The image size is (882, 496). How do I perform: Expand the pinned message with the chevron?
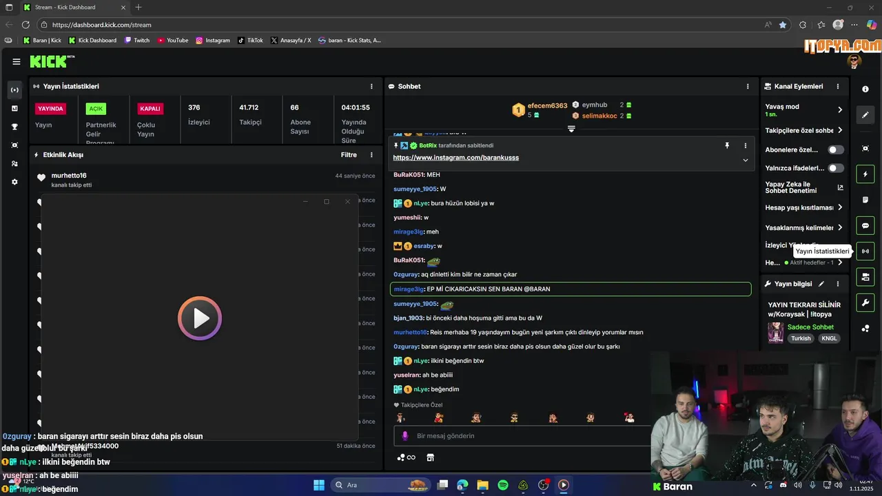pyautogui.click(x=745, y=160)
